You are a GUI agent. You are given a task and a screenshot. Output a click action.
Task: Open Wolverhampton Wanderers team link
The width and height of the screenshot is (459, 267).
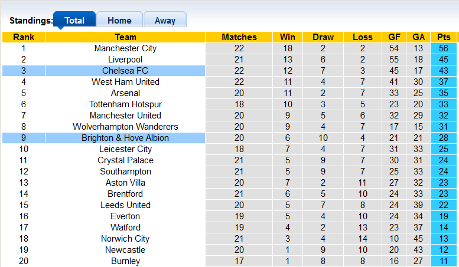pyautogui.click(x=125, y=127)
